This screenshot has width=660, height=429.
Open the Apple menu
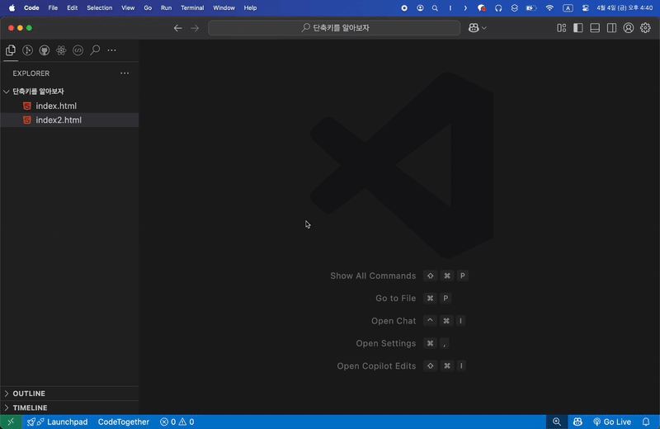click(x=12, y=7)
